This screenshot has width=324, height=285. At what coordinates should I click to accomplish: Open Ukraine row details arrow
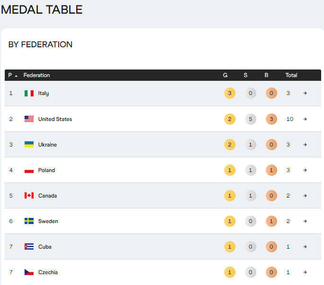(x=305, y=145)
